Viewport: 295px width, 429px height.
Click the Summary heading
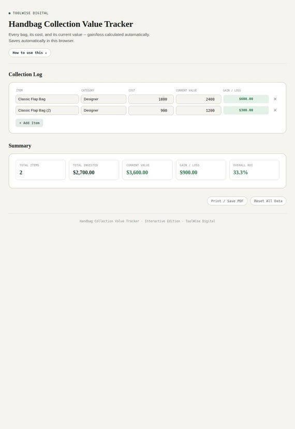pyautogui.click(x=20, y=146)
